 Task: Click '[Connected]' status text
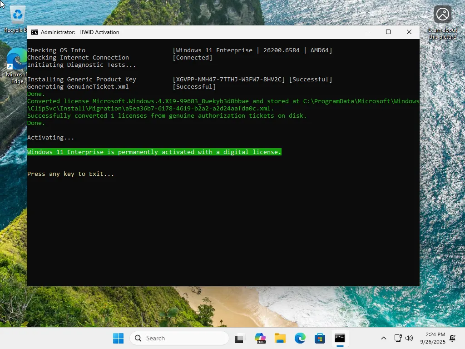coord(193,58)
